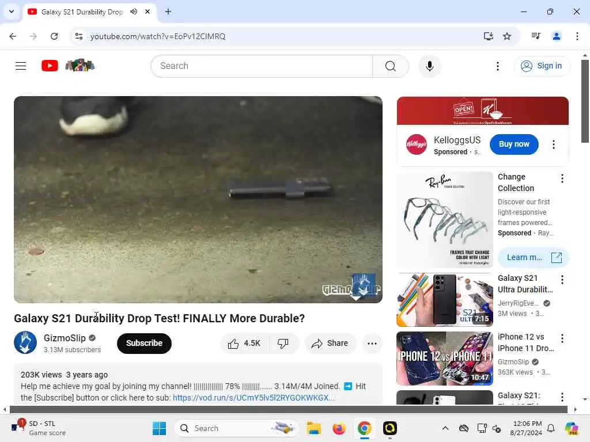Install YouTube app from address bar
Screen dimensions: 590x442
tap(488, 36)
